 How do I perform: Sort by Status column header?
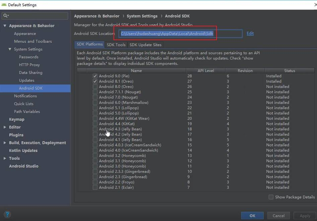(x=290, y=71)
